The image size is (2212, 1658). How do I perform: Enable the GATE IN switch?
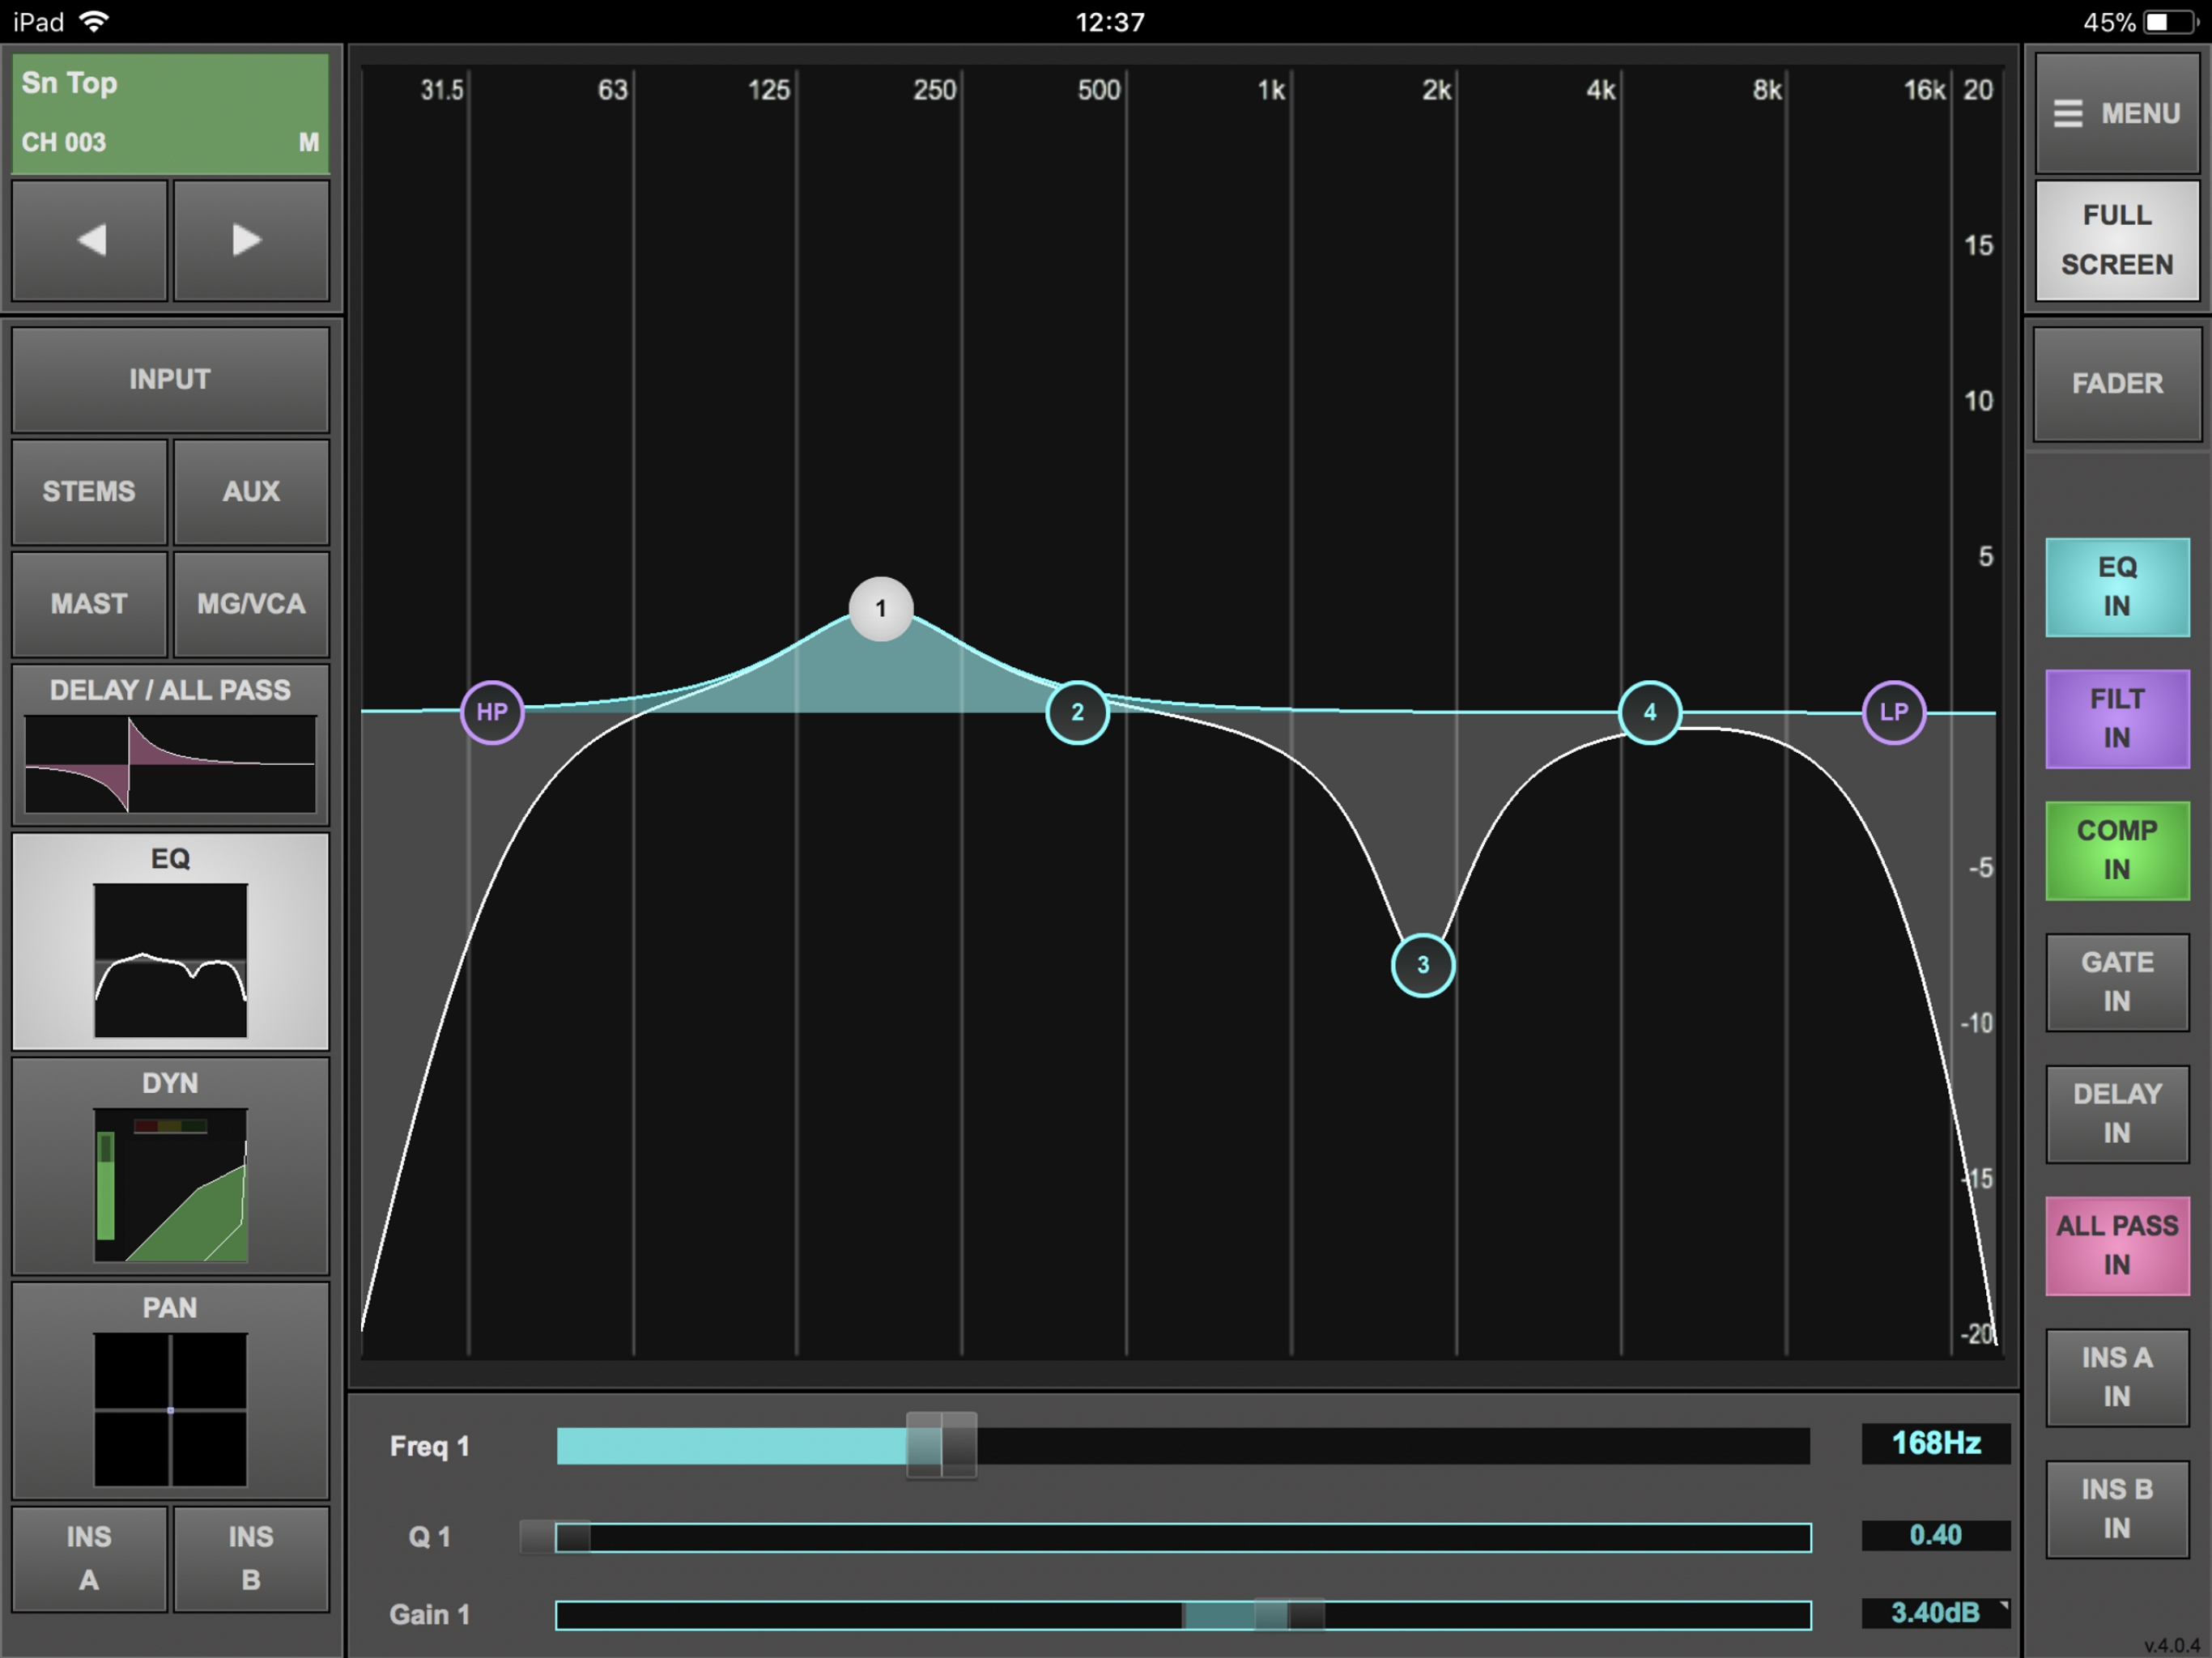2116,982
